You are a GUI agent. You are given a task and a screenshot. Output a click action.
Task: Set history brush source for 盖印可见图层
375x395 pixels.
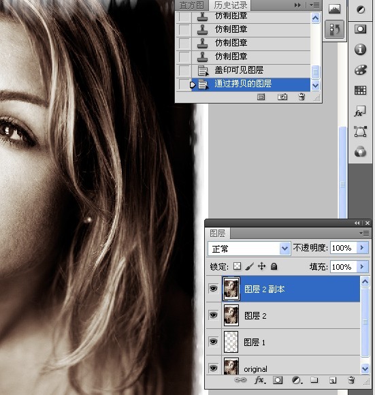184,70
